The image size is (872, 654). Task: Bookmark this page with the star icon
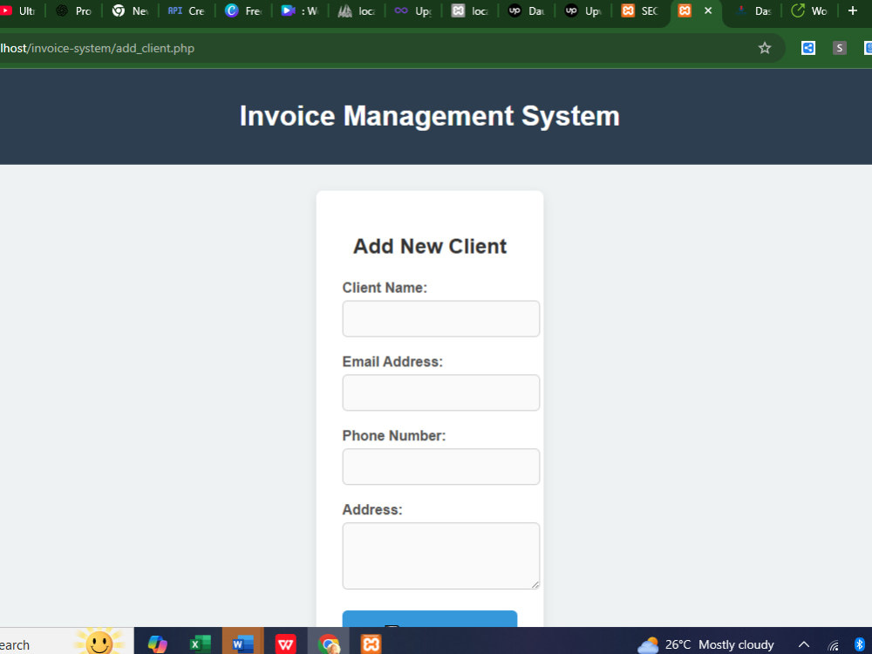point(765,48)
